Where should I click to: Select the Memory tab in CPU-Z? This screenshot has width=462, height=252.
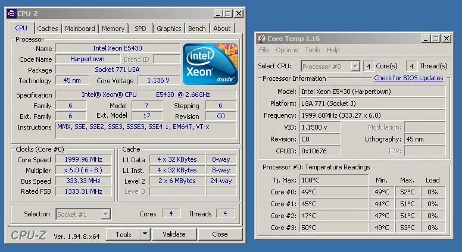pyautogui.click(x=113, y=29)
